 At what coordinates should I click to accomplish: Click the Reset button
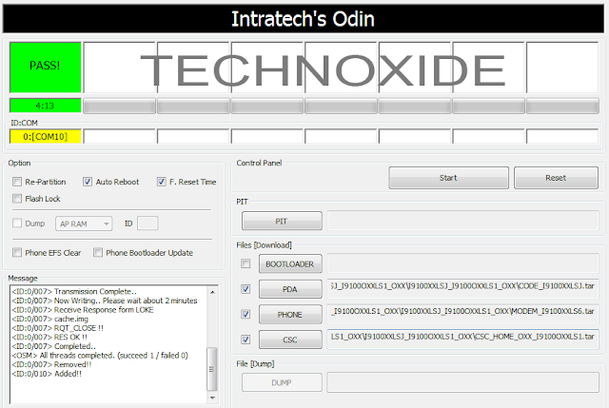click(x=556, y=178)
